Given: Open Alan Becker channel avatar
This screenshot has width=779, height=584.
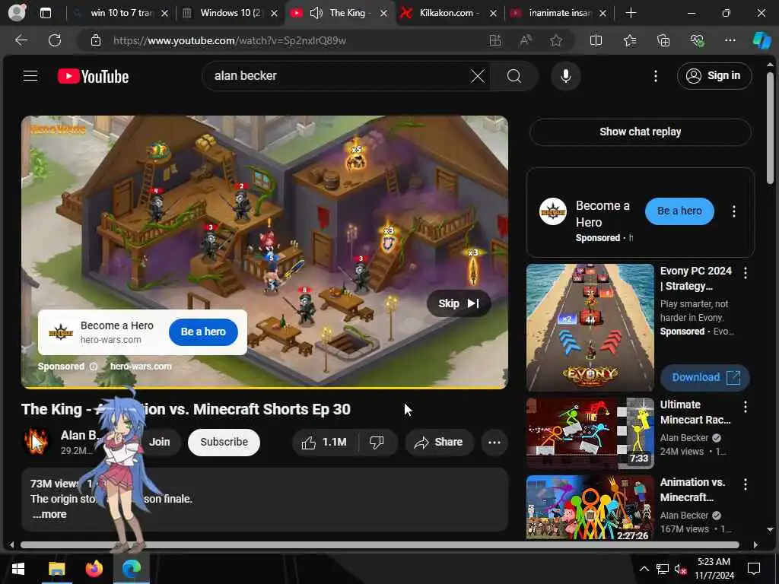Looking at the screenshot, I should coord(37,442).
